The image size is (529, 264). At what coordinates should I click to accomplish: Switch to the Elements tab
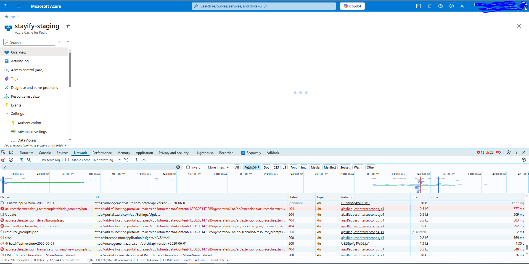click(x=26, y=153)
